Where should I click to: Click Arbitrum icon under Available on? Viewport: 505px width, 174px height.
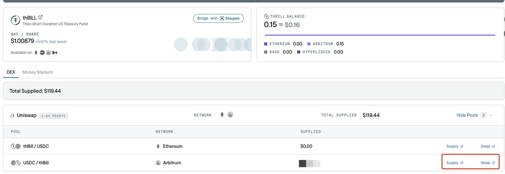click(x=48, y=53)
